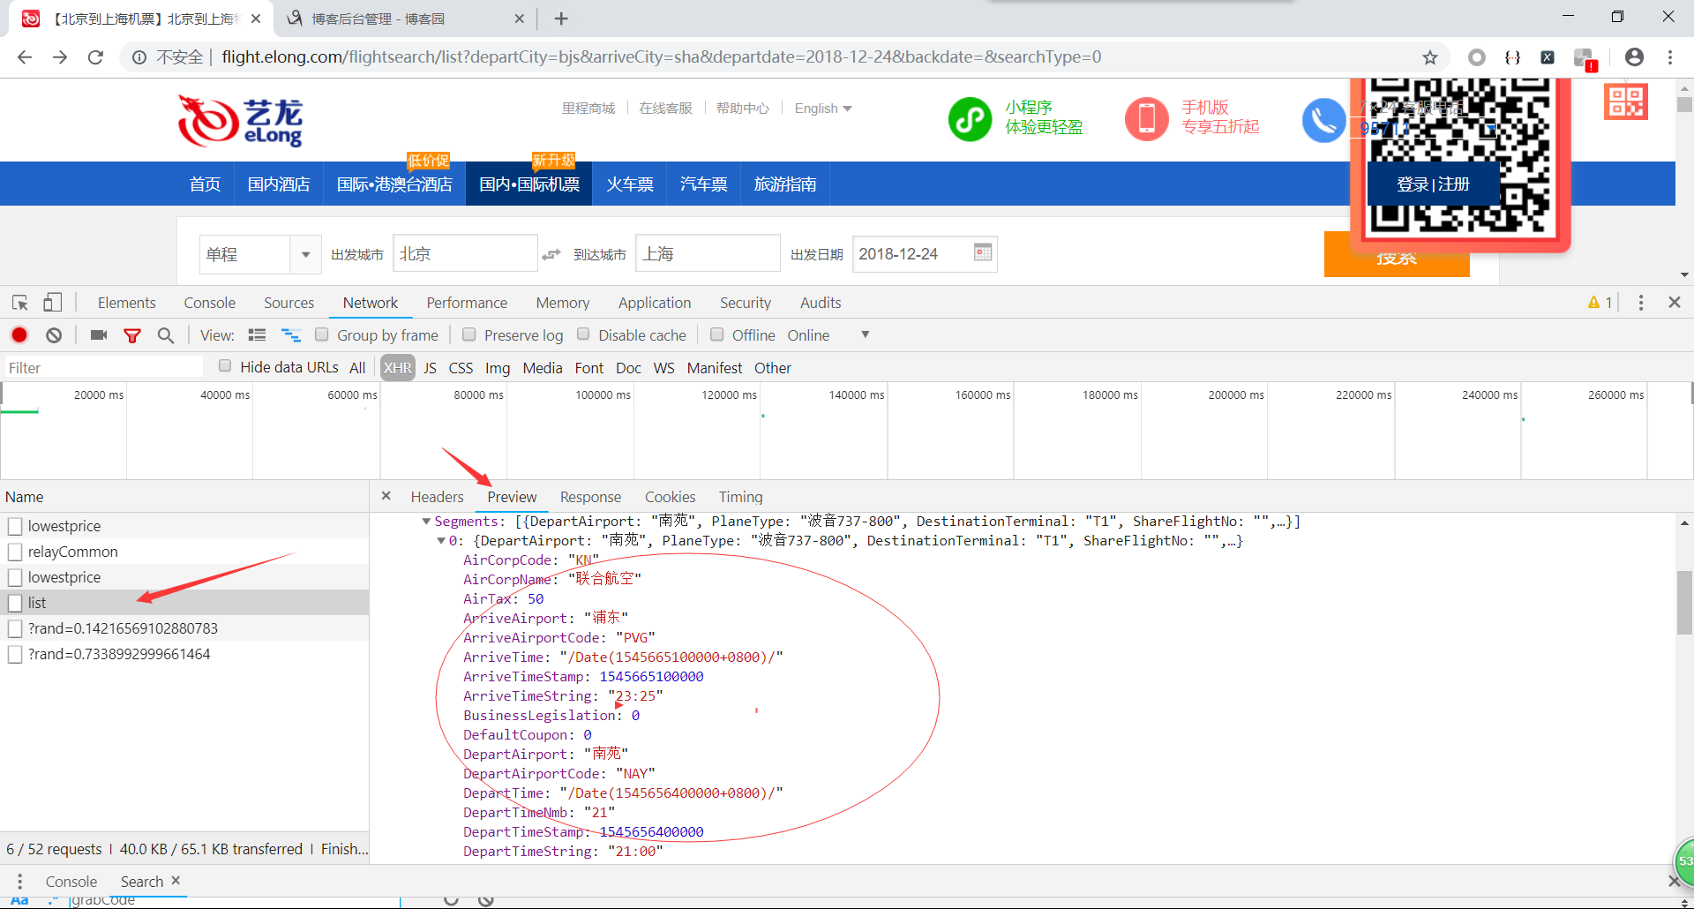The width and height of the screenshot is (1694, 909).
Task: Filter requests by the XHR type
Action: [397, 368]
